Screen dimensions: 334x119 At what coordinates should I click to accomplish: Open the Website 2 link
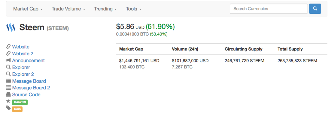coord(23,54)
